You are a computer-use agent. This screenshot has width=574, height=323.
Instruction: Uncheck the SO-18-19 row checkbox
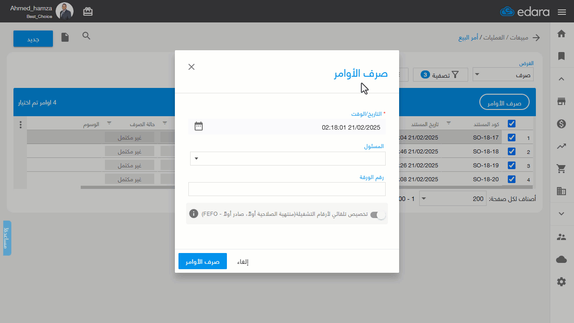point(512,165)
